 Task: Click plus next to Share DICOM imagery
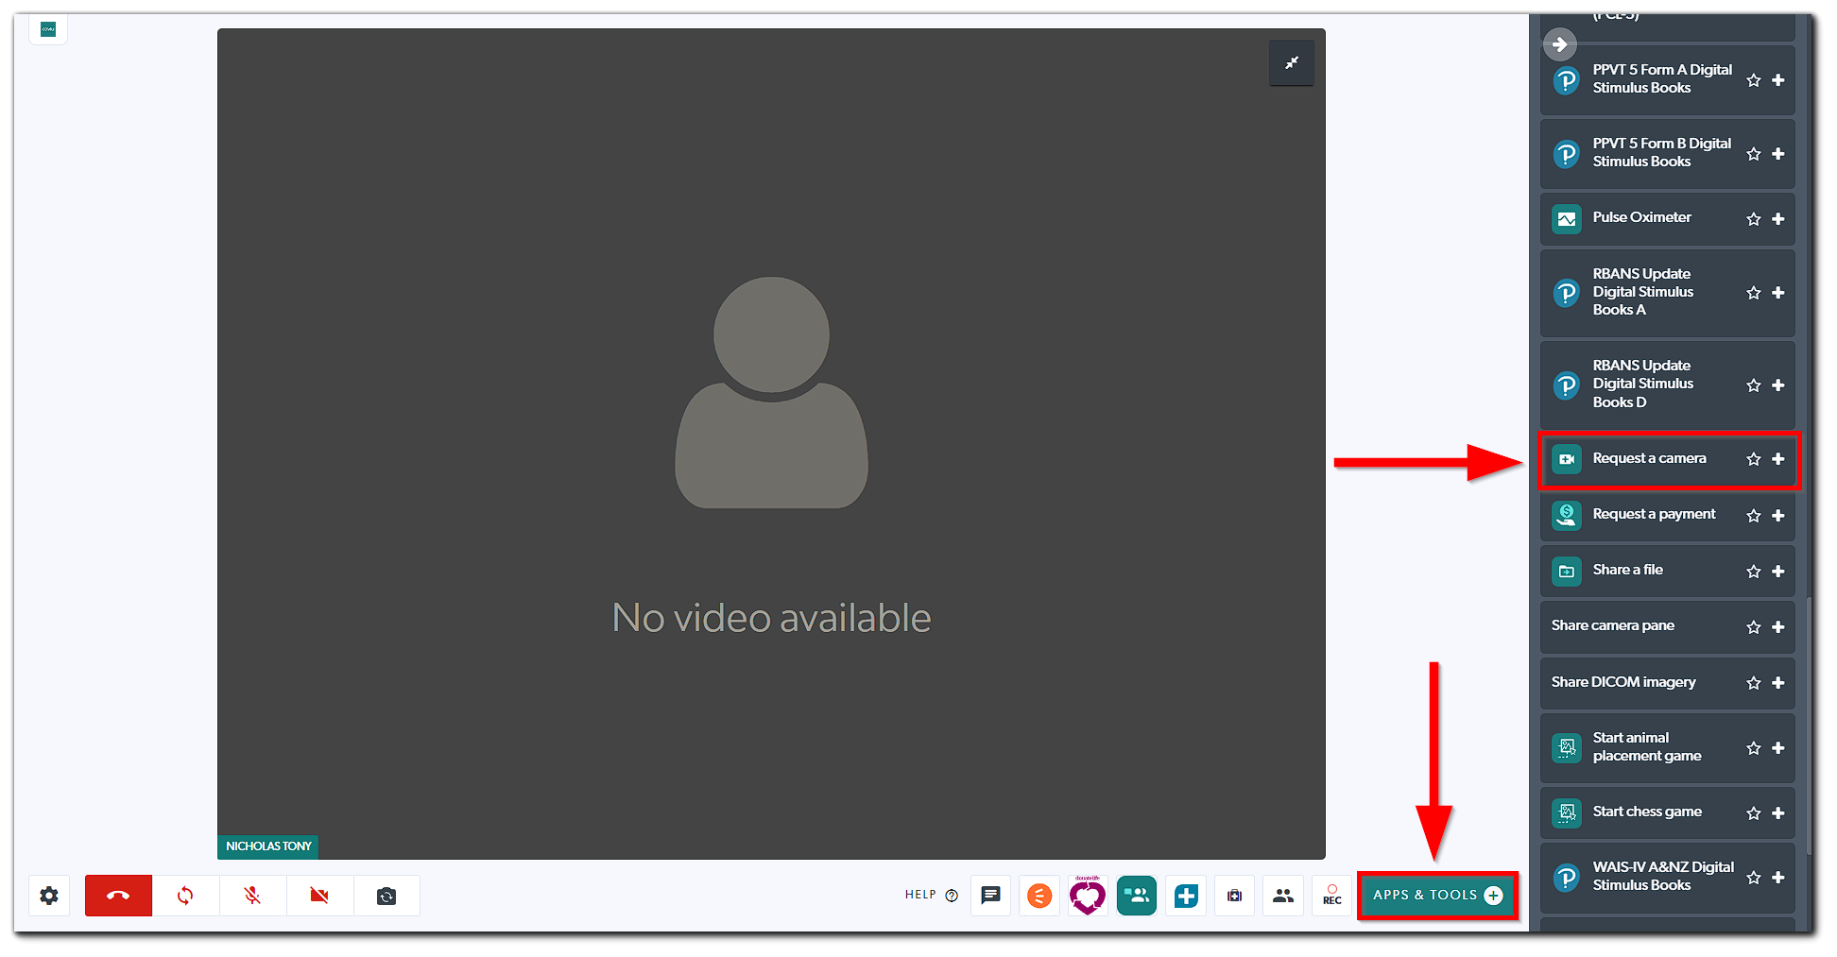pyautogui.click(x=1778, y=683)
